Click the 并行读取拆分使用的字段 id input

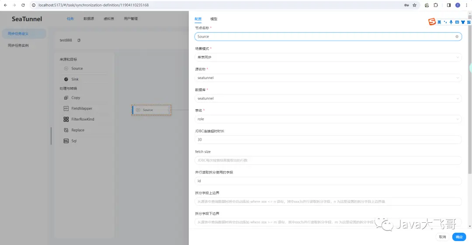coord(328,181)
